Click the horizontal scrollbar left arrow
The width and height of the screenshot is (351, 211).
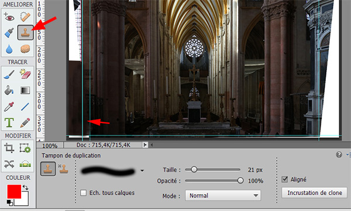click(152, 145)
